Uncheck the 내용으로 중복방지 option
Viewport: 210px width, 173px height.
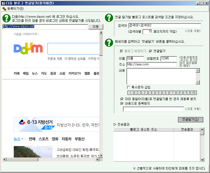[122, 103]
